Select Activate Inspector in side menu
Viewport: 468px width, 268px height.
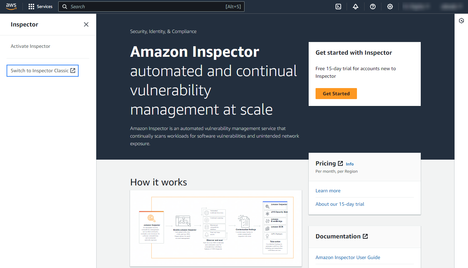pyautogui.click(x=30, y=46)
